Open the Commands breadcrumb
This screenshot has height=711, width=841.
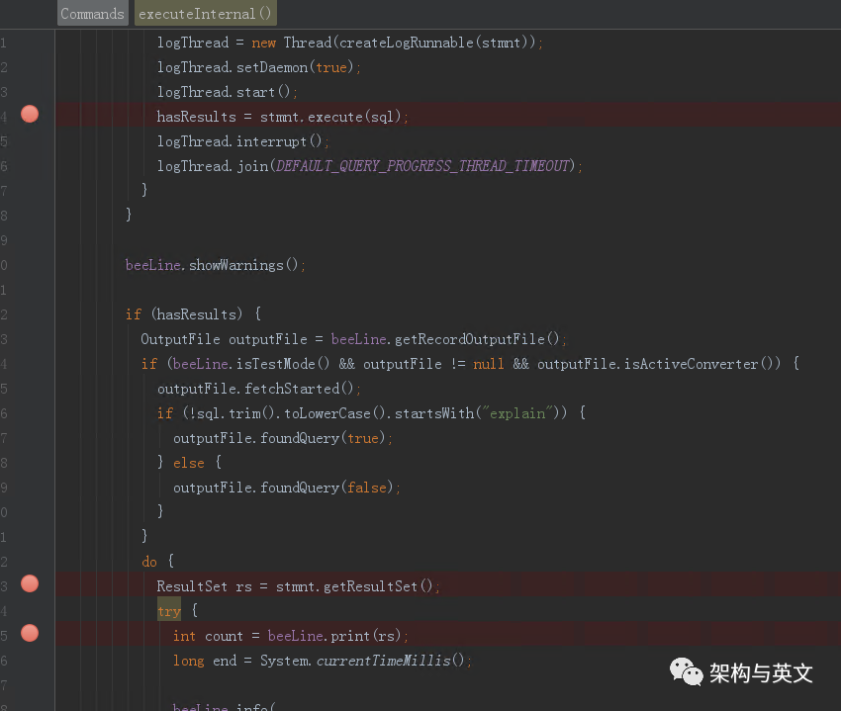point(92,14)
